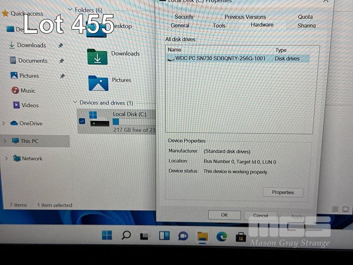Uncheck the Local Disk (C:) selection checkbox
Screen dimensions: 353x265
82,121
